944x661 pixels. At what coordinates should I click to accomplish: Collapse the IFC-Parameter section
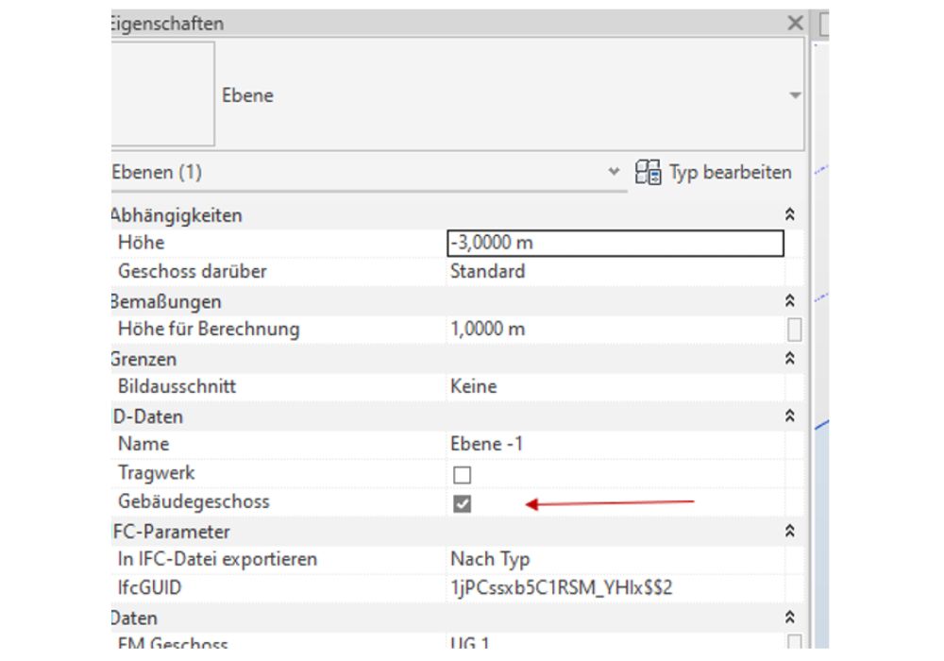790,532
